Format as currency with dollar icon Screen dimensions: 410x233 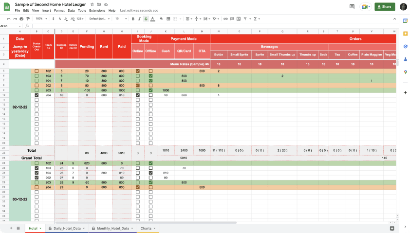pyautogui.click(x=54, y=19)
